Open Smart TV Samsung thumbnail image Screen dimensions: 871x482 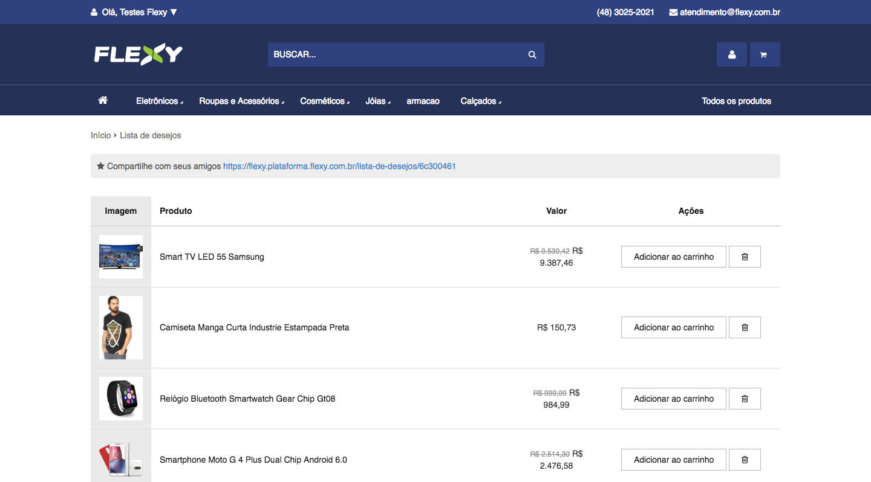[121, 257]
